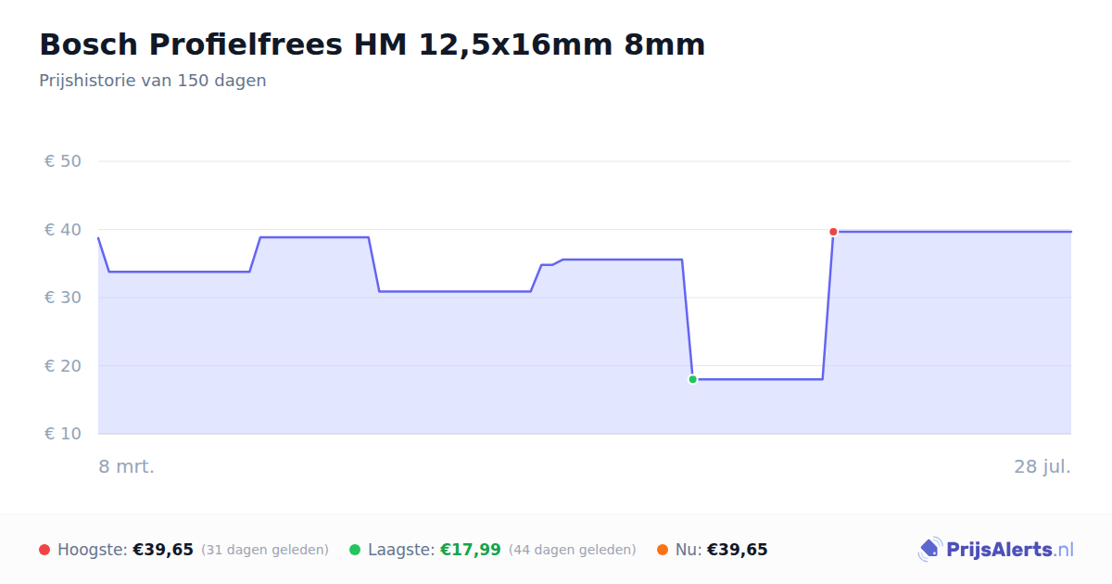The width and height of the screenshot is (1112, 584).
Task: Select the Bosch Profielfrees product title
Action: coord(372,44)
